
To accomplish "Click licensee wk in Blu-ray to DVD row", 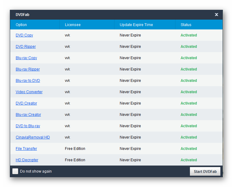I will pyautogui.click(x=67, y=81).
